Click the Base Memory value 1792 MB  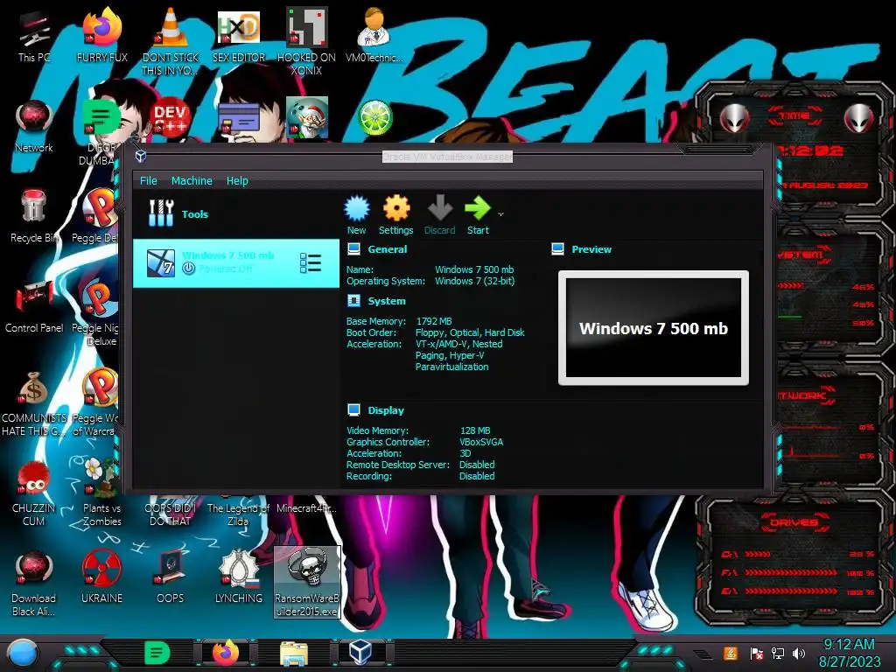pyautogui.click(x=434, y=321)
